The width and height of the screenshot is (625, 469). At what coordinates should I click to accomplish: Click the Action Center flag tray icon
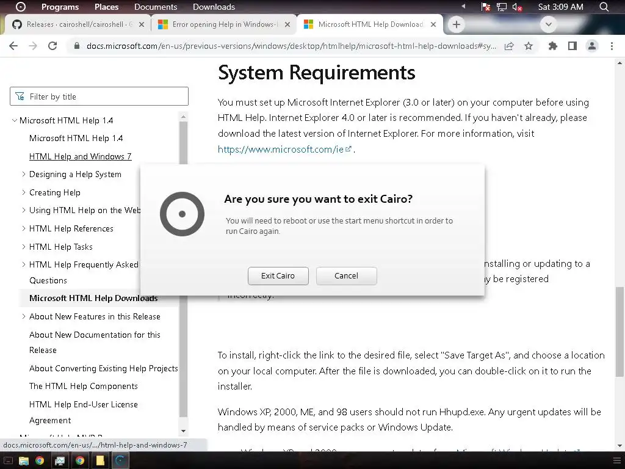click(x=485, y=7)
